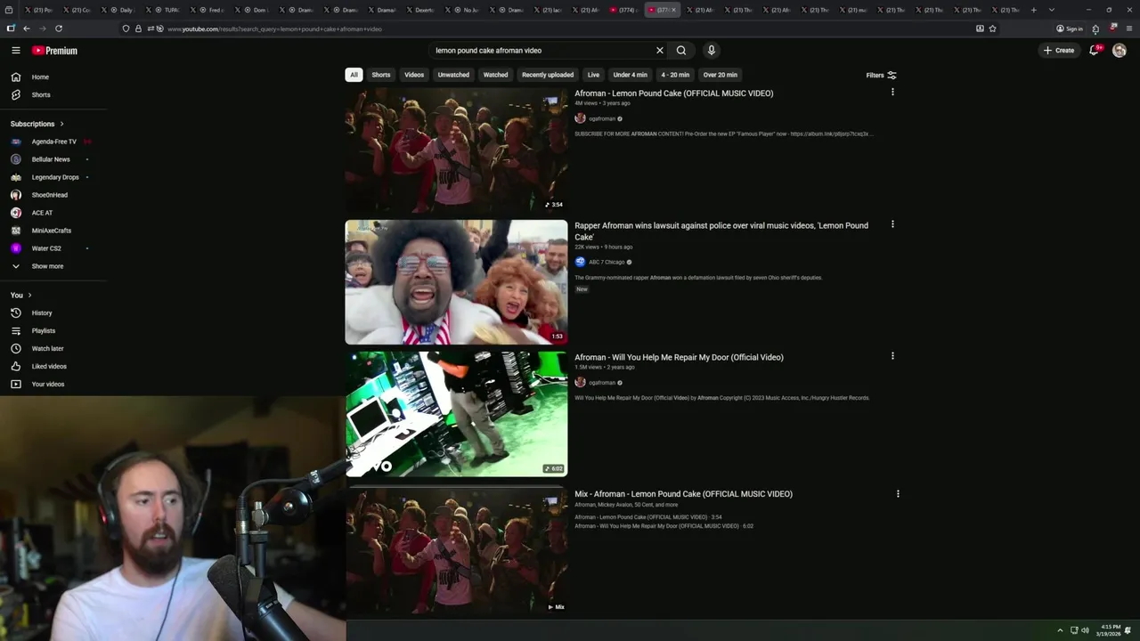Viewport: 1140px width, 641px height.
Task: Open the browser application menu
Action: [x=1129, y=28]
